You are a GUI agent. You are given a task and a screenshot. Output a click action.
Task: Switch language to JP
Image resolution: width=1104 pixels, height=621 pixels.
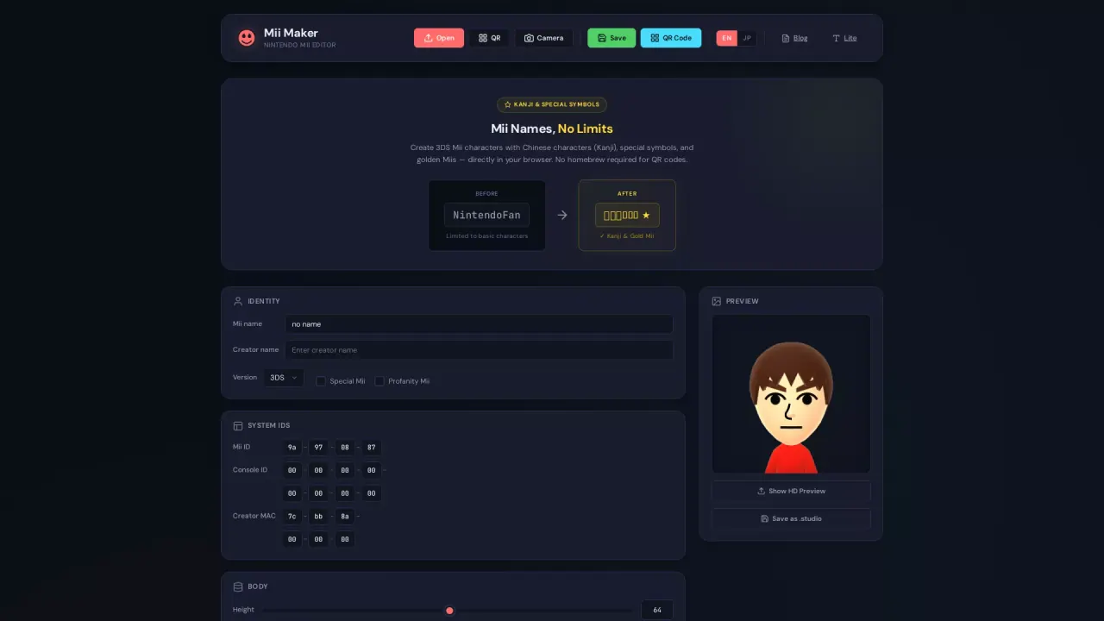point(747,38)
